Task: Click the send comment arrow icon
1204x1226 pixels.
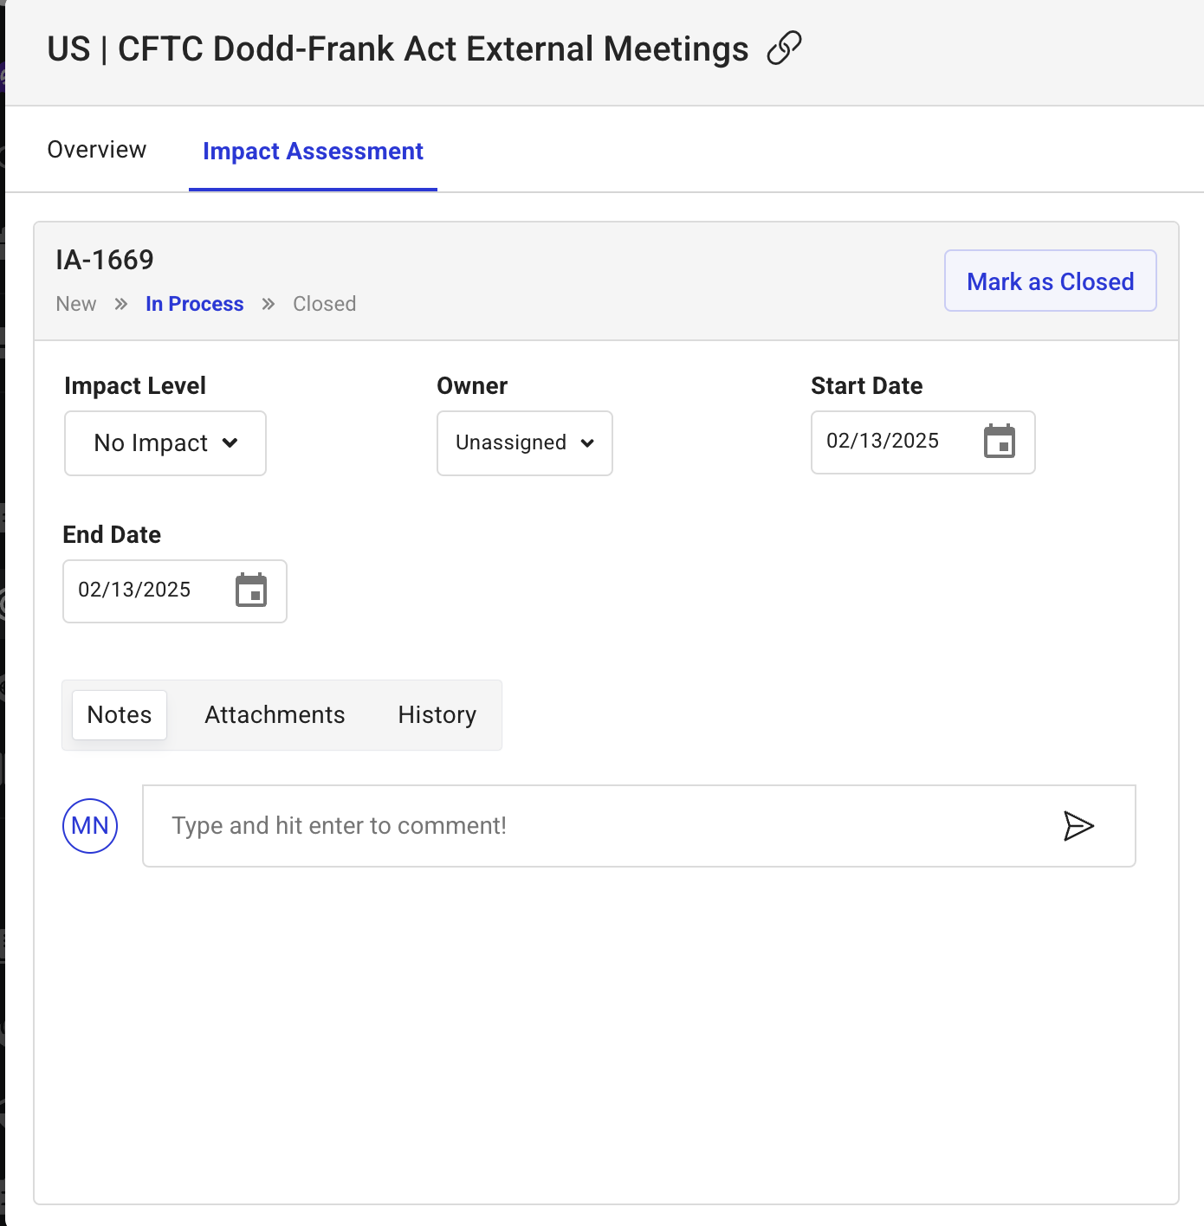Action: coord(1078,826)
